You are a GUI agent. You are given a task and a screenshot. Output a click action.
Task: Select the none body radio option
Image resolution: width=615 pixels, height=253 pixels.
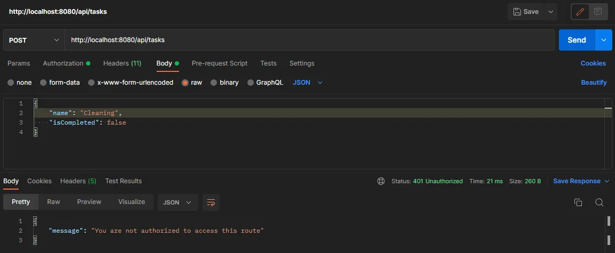tap(11, 83)
